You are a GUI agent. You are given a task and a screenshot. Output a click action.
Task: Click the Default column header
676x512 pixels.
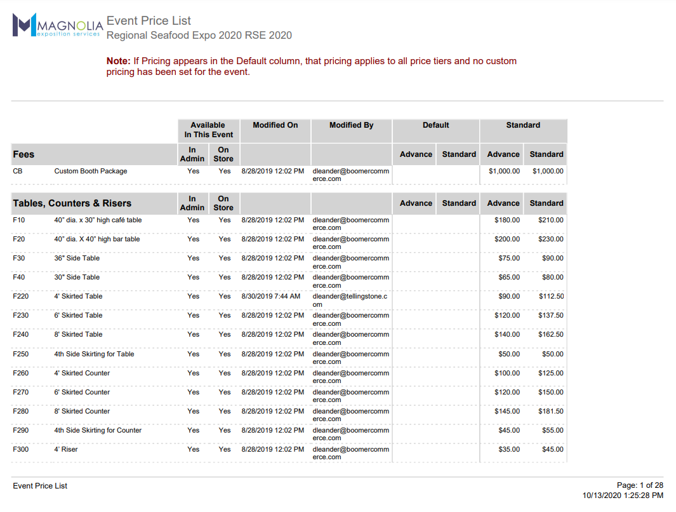(435, 125)
